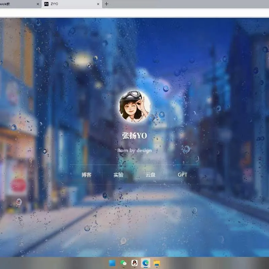Go to the 云盘 page link
Image resolution: width=269 pixels, height=269 pixels.
click(x=150, y=175)
